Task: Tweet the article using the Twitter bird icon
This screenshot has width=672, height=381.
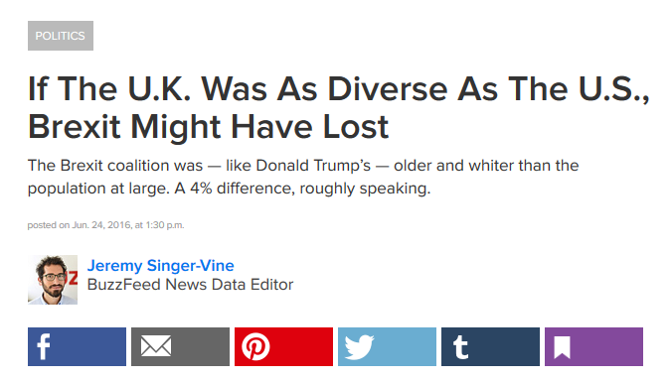Action: 387,347
